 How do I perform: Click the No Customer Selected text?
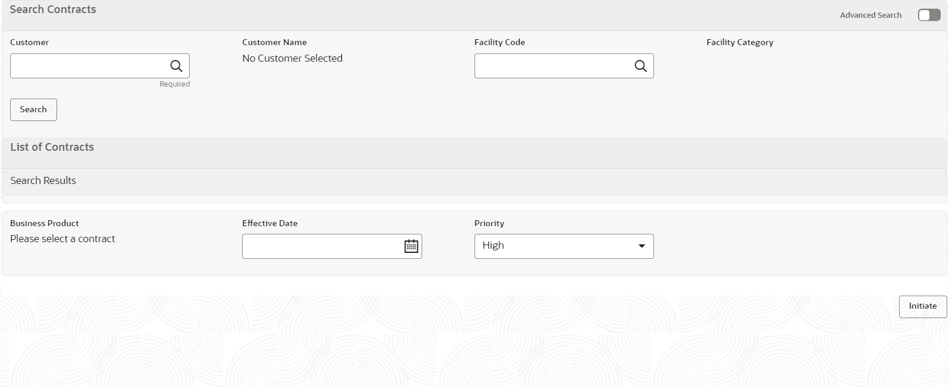(x=293, y=58)
